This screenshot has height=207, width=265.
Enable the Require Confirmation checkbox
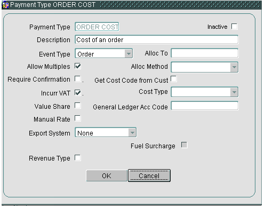78,79
